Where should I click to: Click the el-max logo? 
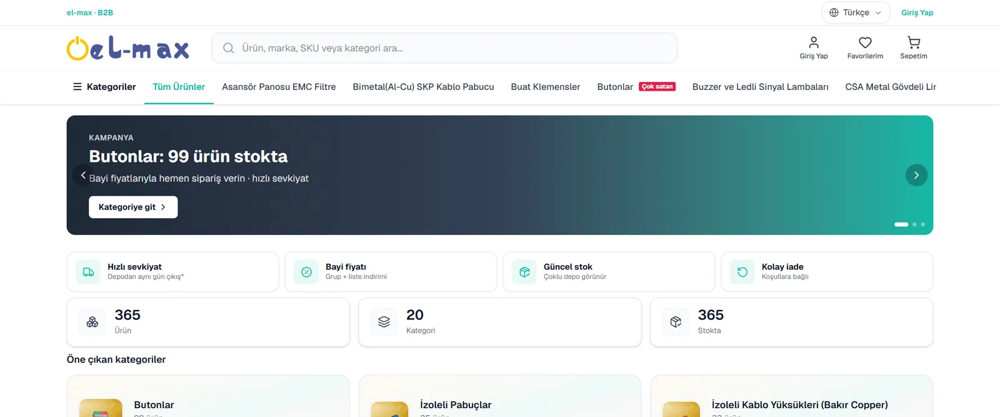pos(128,48)
